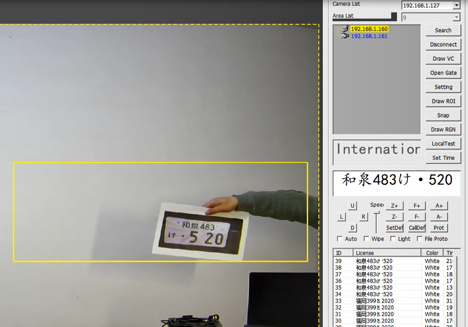Viewport: 468px width, 327px height.
Task: Adjust focus with the F- button
Action: [416, 217]
